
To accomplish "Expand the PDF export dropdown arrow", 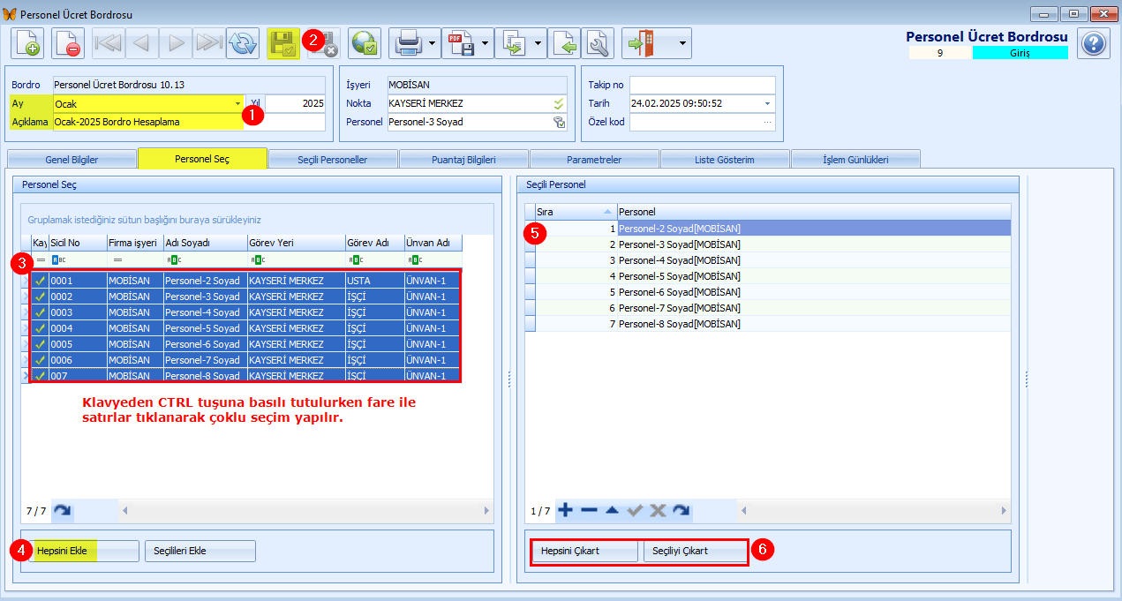I will tap(486, 43).
